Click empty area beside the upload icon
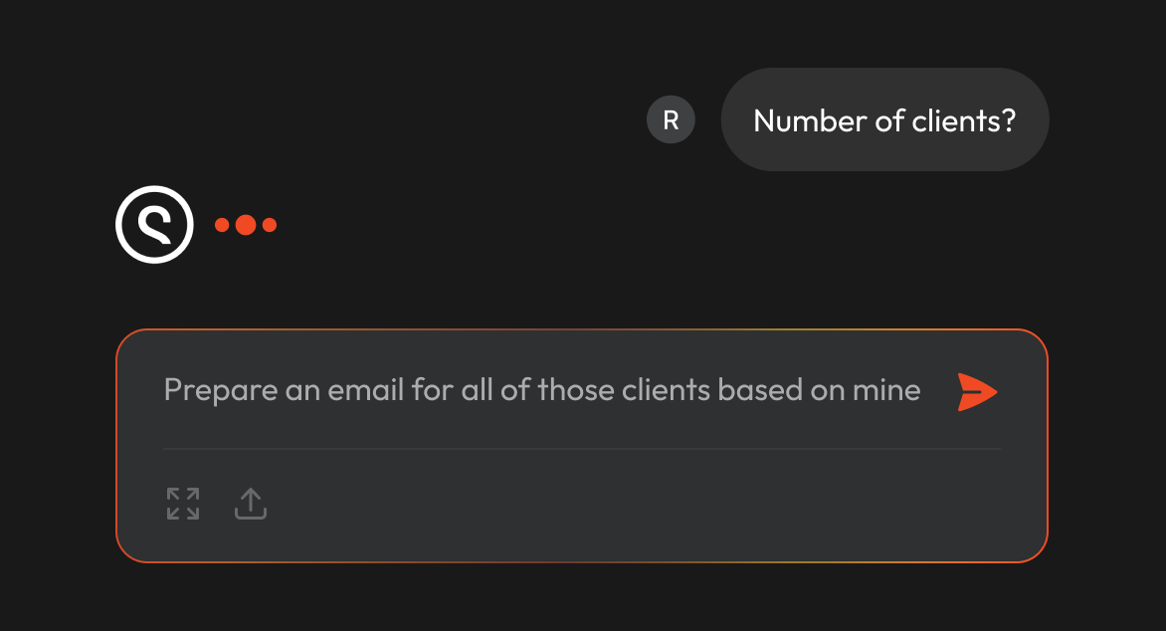Image resolution: width=1166 pixels, height=631 pixels. pyautogui.click(x=595, y=504)
